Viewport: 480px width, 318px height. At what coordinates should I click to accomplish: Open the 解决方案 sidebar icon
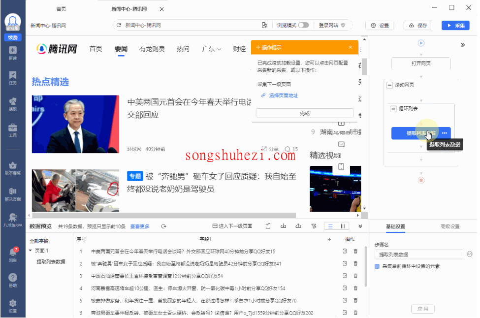(12, 194)
